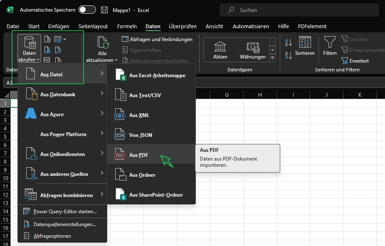Select row 10 header
Image resolution: width=385 pixels, height=246 pixels.
[5, 178]
